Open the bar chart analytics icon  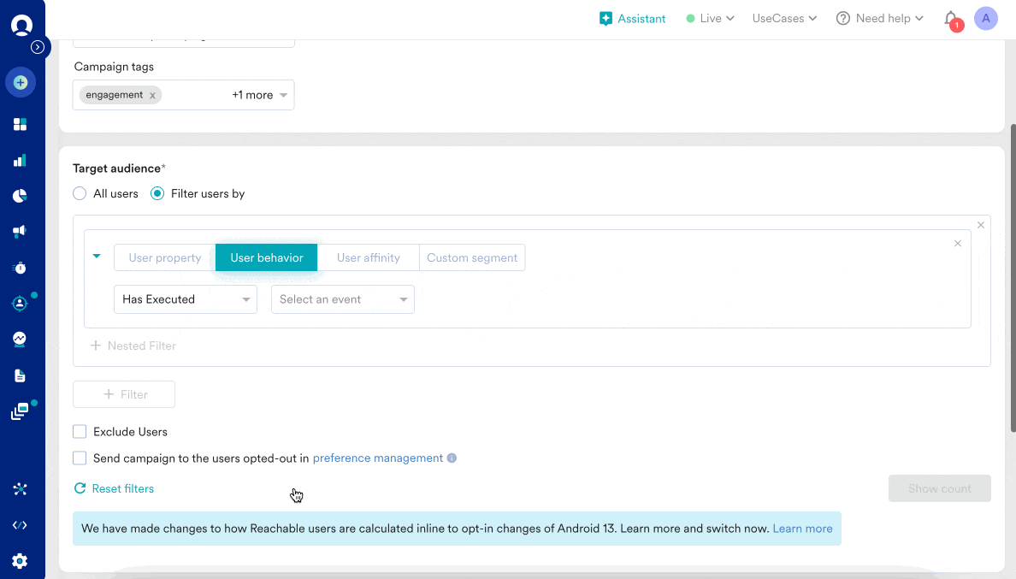pyautogui.click(x=20, y=161)
